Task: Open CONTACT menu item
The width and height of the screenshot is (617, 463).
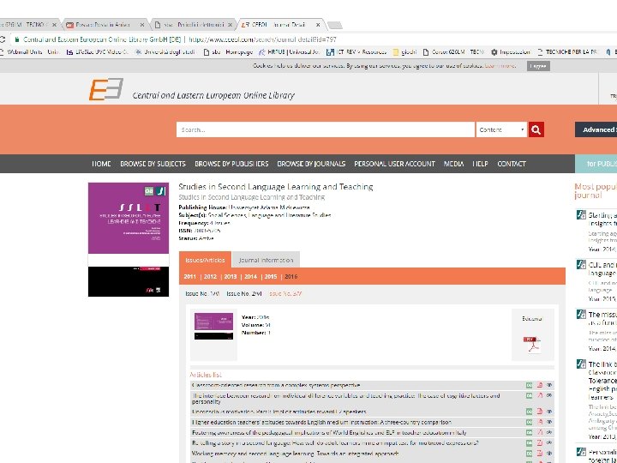Action: point(511,164)
